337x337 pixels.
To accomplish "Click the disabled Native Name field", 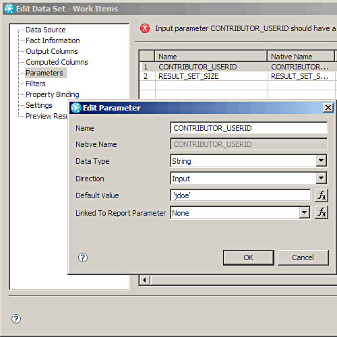I will 249,144.
